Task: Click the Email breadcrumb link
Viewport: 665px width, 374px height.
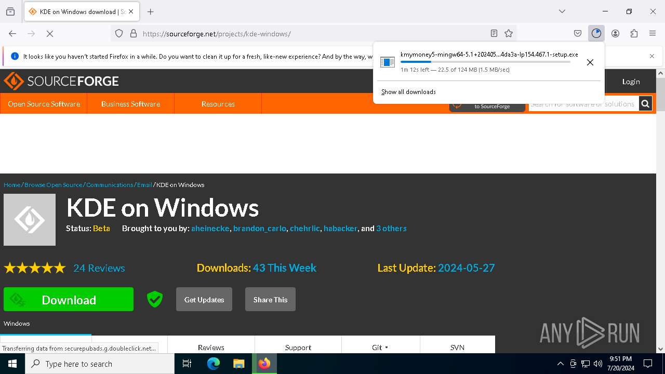Action: (x=144, y=185)
